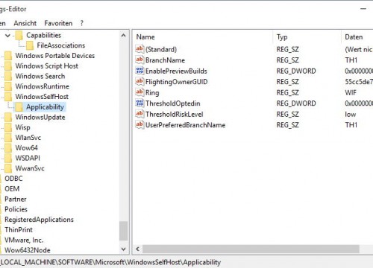This screenshot has height=268, width=373.
Task: Click the values pane horizontal scrollbar thumb
Action: (251, 249)
